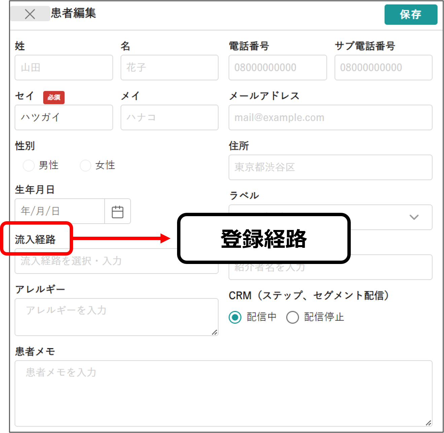Click the セイ field containing ハツガイ
This screenshot has width=444, height=433.
point(64,118)
